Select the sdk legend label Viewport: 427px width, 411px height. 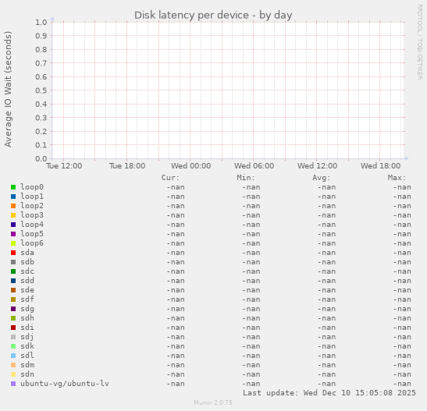click(x=27, y=346)
